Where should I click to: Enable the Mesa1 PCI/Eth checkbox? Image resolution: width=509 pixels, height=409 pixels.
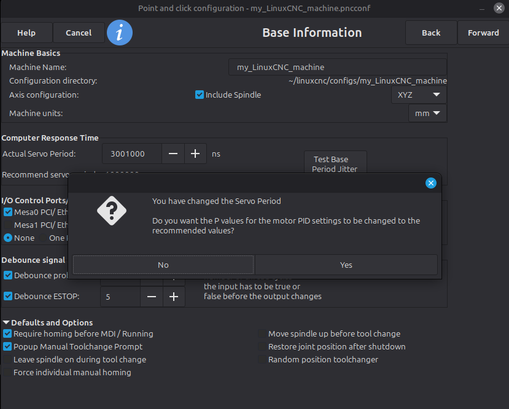point(8,225)
